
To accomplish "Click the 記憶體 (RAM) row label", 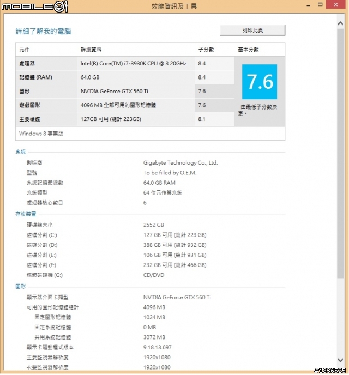I will point(35,77).
